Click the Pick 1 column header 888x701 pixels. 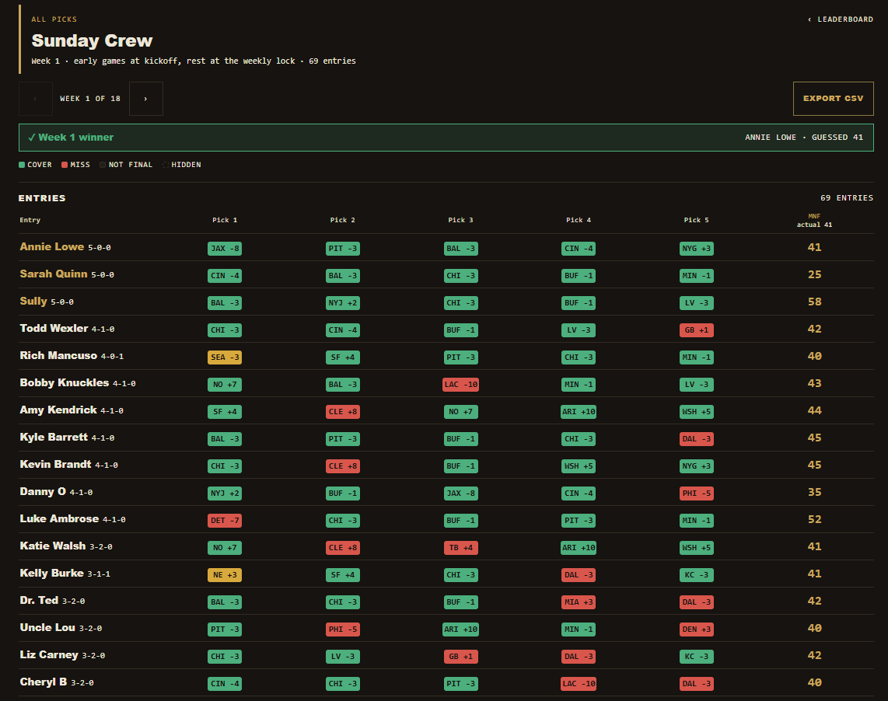225,220
